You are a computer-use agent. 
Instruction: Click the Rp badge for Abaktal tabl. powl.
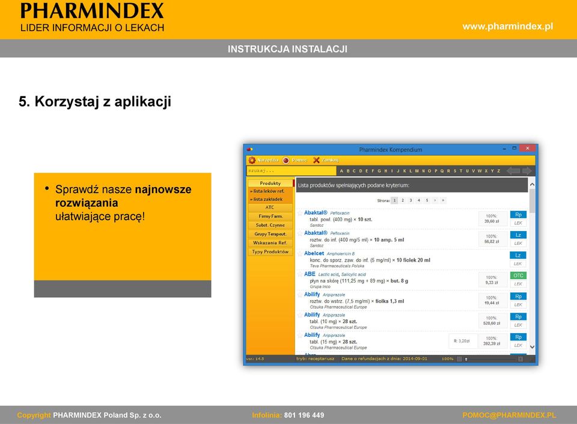pos(518,215)
